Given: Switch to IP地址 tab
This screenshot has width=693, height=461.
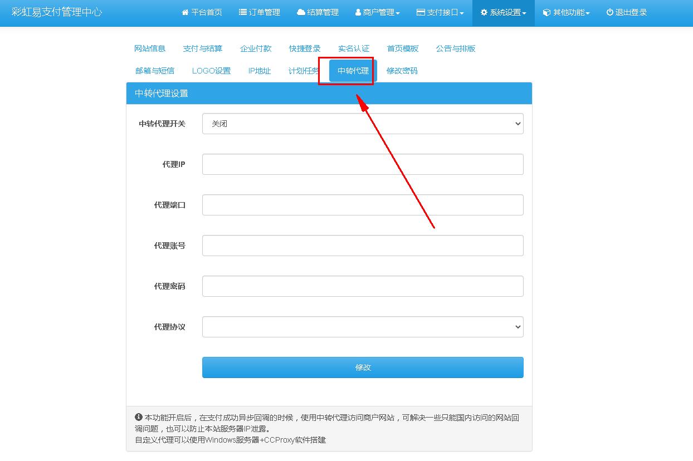Looking at the screenshot, I should [x=260, y=71].
